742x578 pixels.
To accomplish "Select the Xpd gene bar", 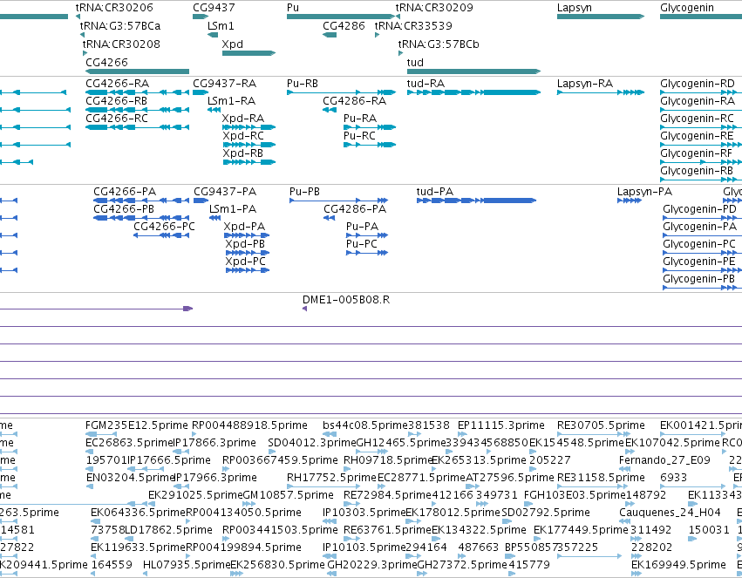I will (248, 53).
